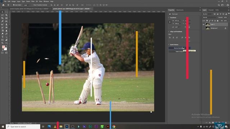Viewport: 230px width, 129px height.
Task: Collapse the Align and Distribute section
Action: point(169,32)
